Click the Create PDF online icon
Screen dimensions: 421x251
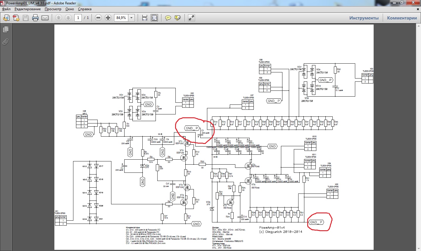pyautogui.click(x=16, y=18)
